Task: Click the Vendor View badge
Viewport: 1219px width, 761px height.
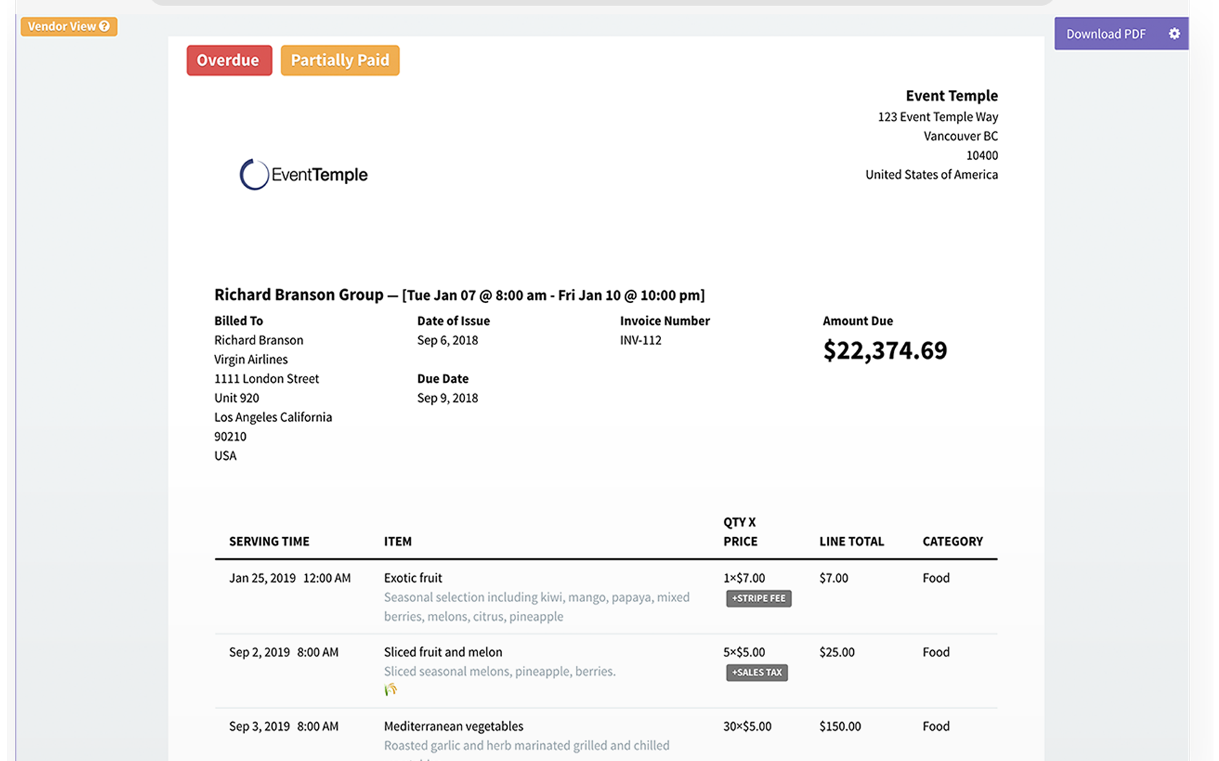Action: click(62, 26)
